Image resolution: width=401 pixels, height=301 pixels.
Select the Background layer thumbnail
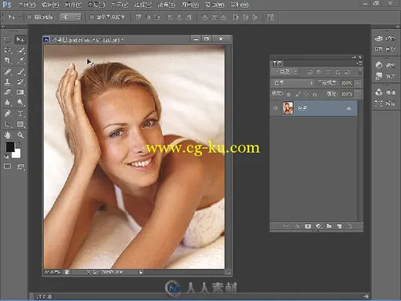coord(288,108)
